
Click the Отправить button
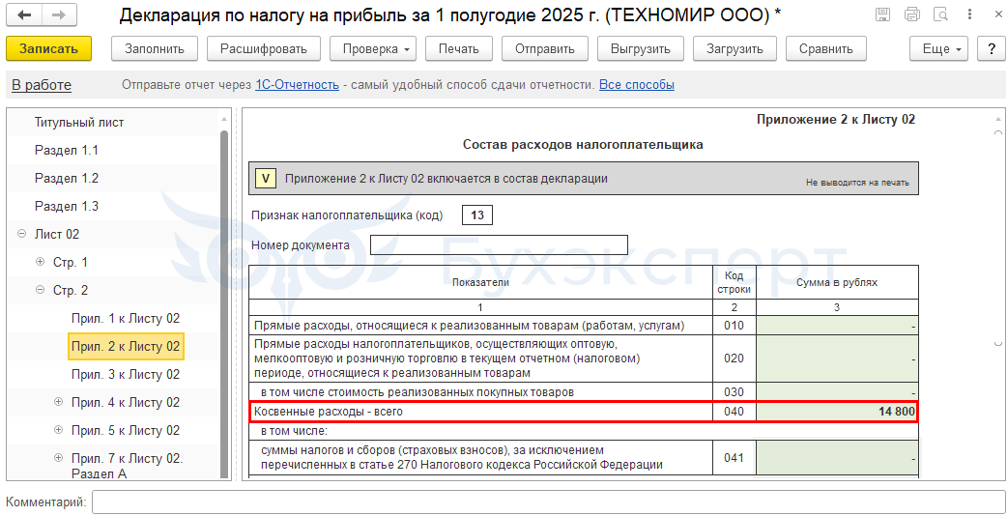(x=545, y=49)
